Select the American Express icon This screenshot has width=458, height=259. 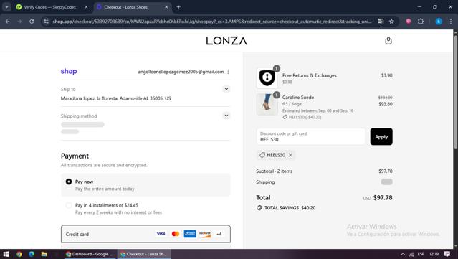coord(190,234)
